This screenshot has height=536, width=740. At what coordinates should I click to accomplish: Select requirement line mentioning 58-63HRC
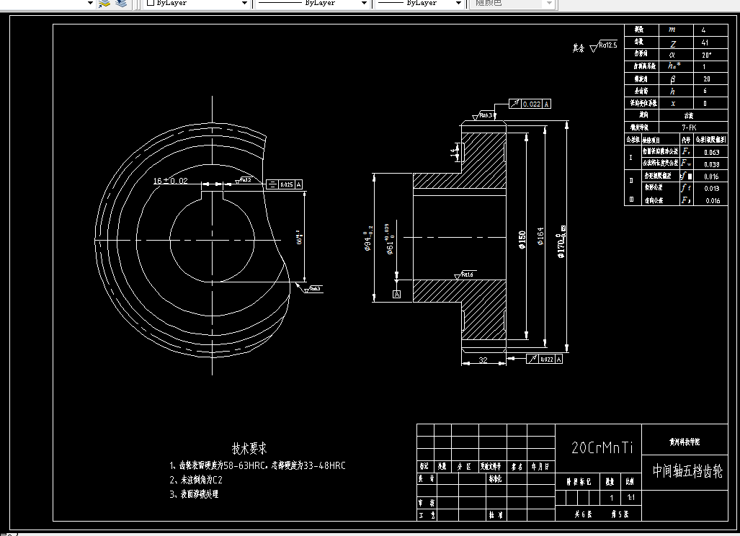pyautogui.click(x=258, y=465)
